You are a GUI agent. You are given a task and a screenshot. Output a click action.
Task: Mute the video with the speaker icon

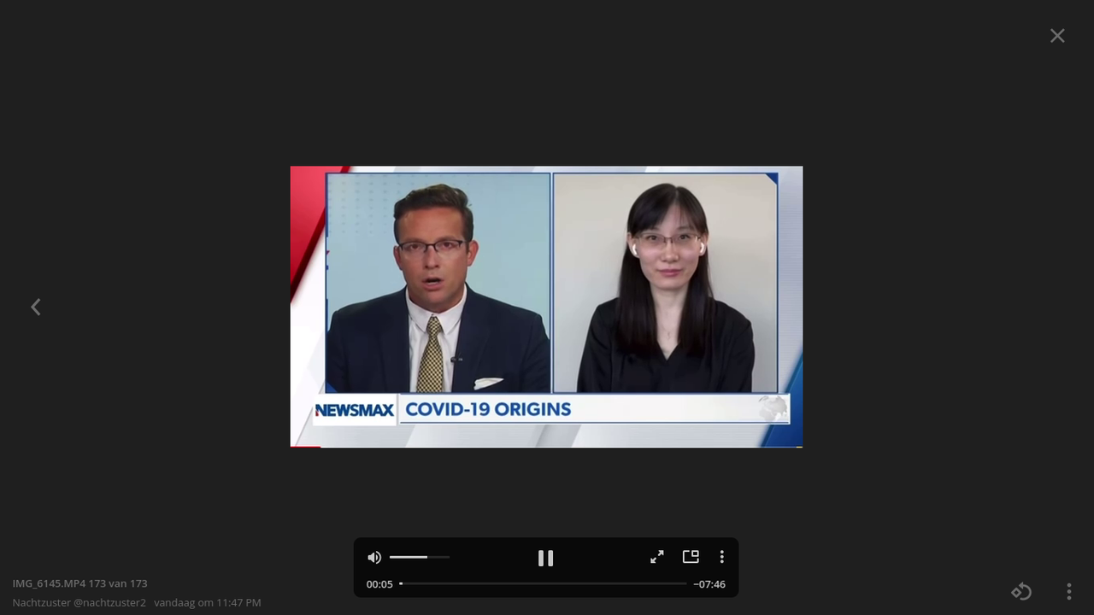pyautogui.click(x=374, y=558)
